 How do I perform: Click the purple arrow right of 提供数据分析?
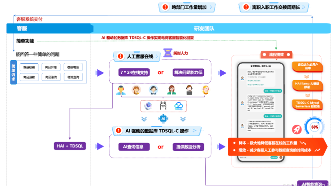(x=221, y=147)
